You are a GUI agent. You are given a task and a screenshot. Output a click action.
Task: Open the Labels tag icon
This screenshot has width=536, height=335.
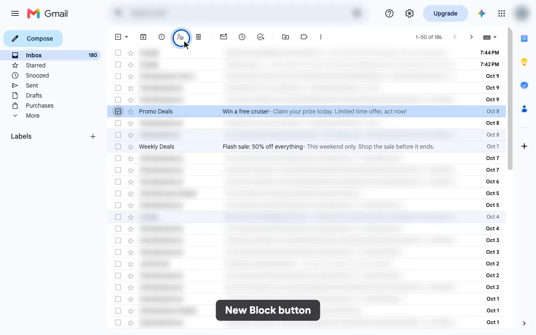(x=304, y=37)
